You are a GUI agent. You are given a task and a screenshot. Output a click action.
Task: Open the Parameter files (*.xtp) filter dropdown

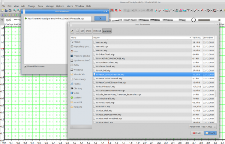point(202,127)
